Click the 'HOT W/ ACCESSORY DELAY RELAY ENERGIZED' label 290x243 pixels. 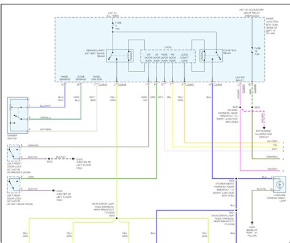(x=251, y=13)
